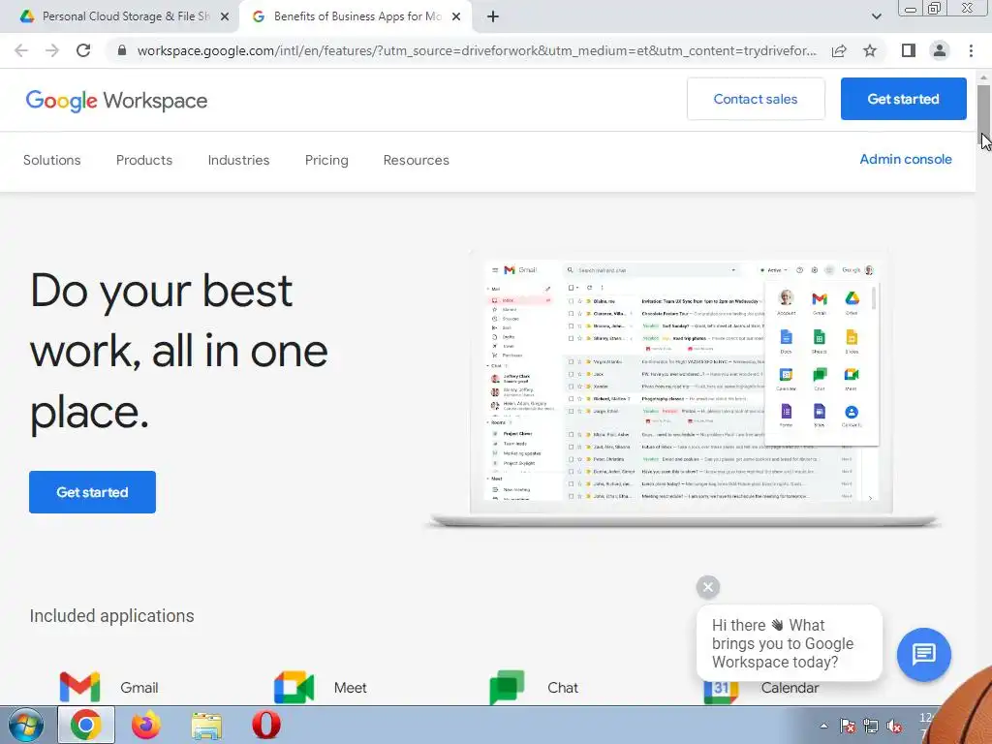Reload the current page
Image resolution: width=992 pixels, height=744 pixels.
click(x=83, y=50)
